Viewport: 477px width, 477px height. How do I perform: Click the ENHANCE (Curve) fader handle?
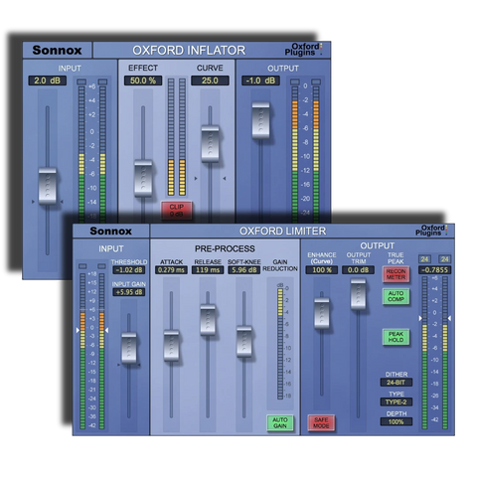tap(322, 313)
